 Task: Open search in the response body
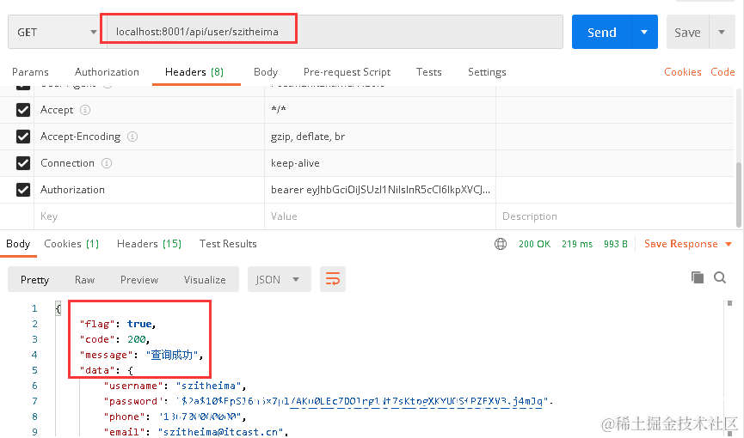pos(720,277)
